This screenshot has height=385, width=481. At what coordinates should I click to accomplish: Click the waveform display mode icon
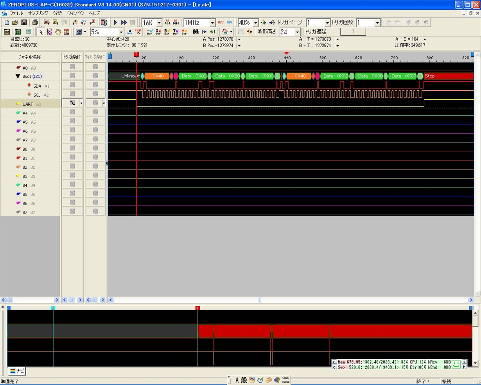pos(7,32)
